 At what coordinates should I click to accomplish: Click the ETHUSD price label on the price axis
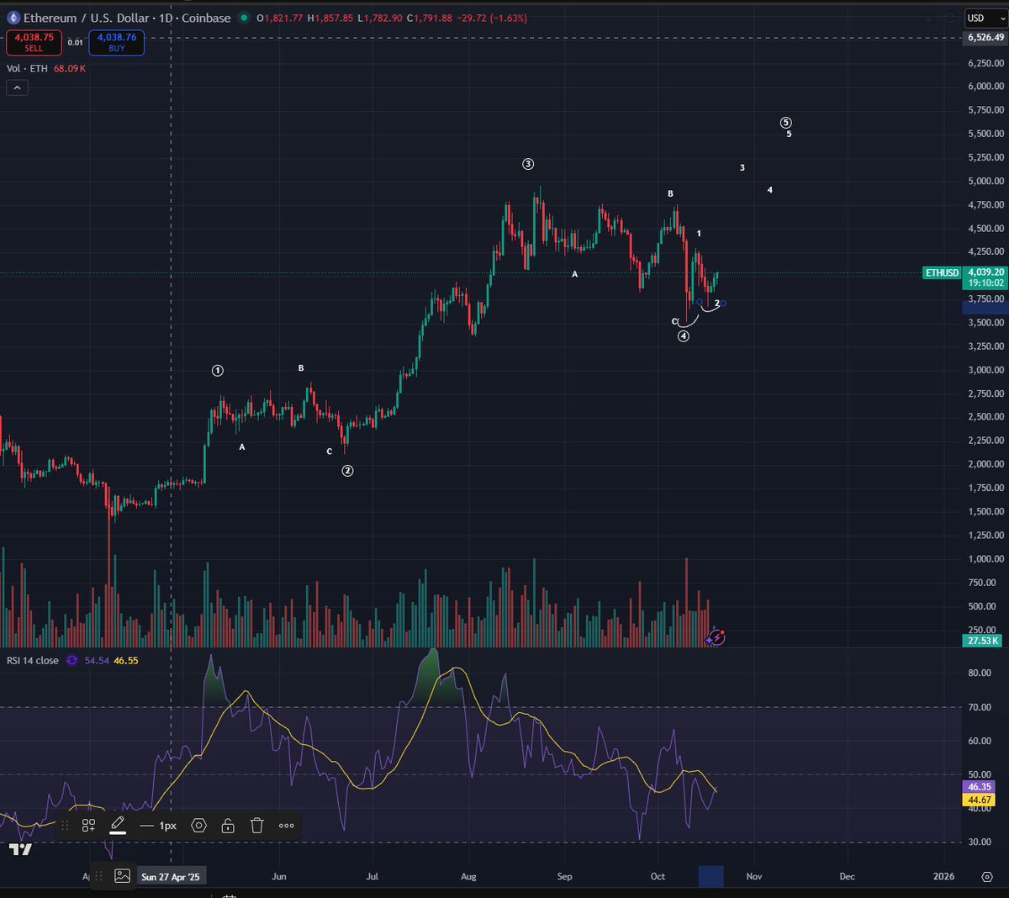tap(941, 272)
